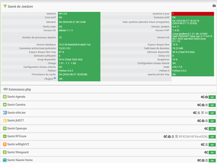Click the medkit dependency icon for Santé Agenda
The width and height of the screenshot is (217, 163).
point(206,97)
